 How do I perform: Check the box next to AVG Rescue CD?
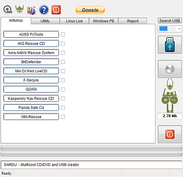click(x=63, y=44)
